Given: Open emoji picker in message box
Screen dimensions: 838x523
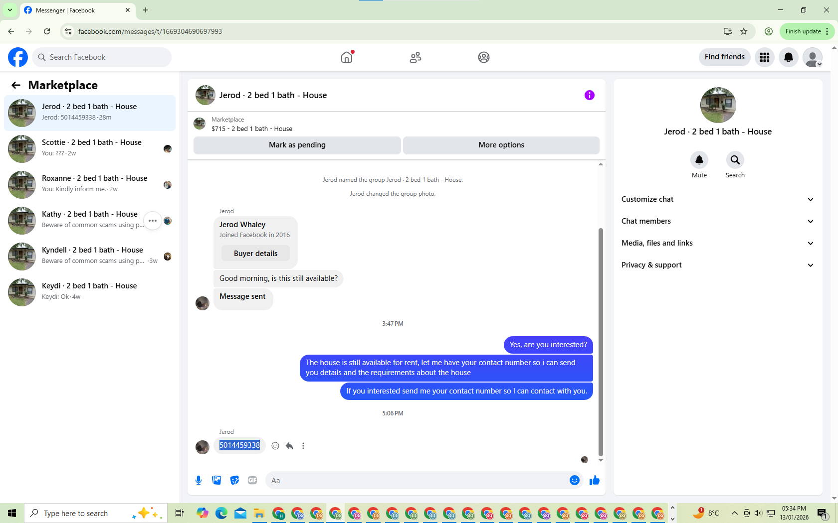Looking at the screenshot, I should point(575,480).
